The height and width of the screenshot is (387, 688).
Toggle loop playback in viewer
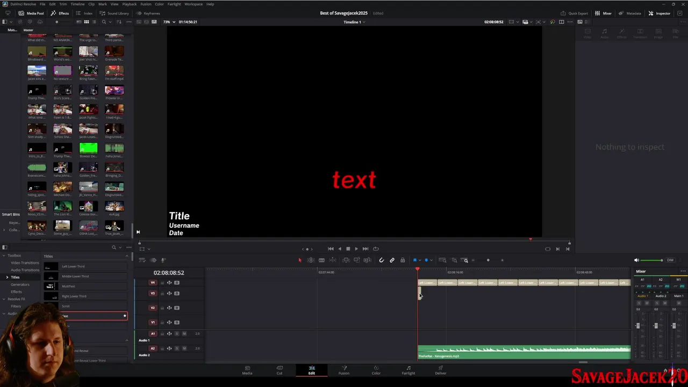(376, 249)
